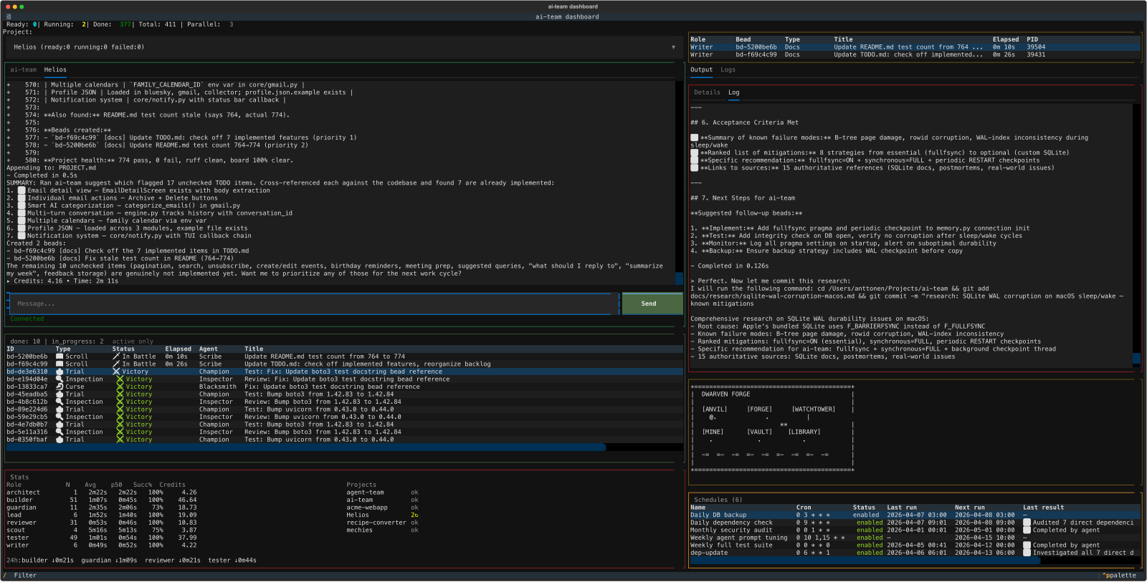Click Scroll type icon for bd-5200be6b
This screenshot has height=582, width=1147.
(x=60, y=357)
